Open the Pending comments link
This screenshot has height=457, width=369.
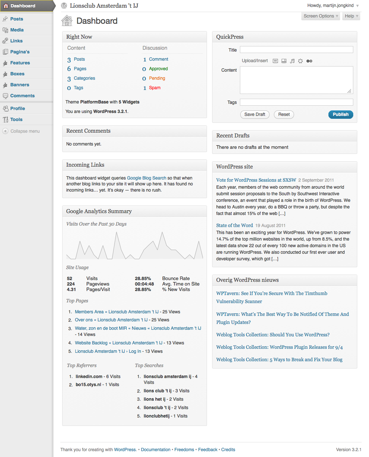tap(157, 78)
